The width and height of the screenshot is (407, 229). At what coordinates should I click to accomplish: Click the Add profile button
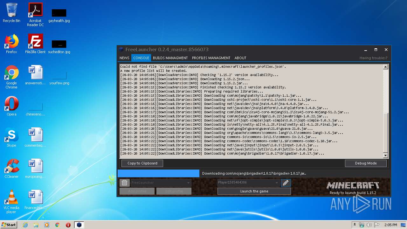click(137, 191)
